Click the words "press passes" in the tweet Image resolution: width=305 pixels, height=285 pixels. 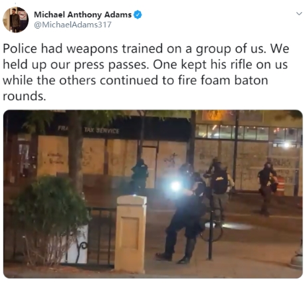pos(110,64)
